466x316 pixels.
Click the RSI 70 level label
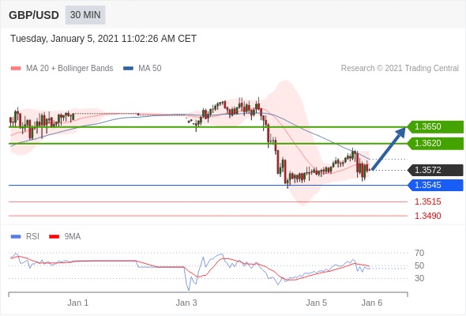419,253
